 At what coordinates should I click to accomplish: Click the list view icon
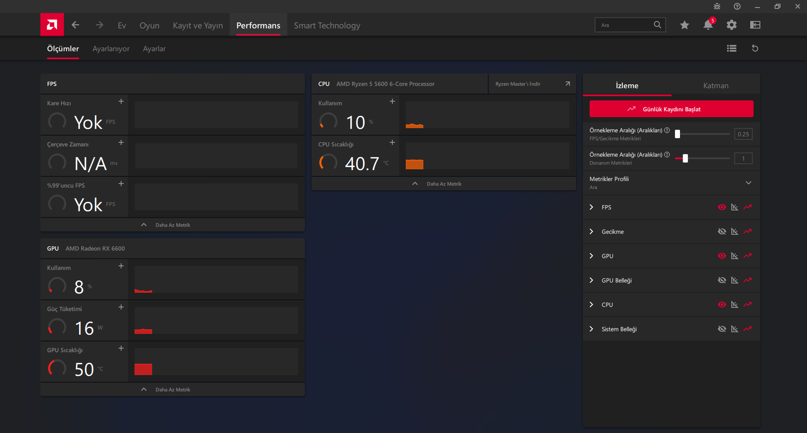click(x=732, y=48)
